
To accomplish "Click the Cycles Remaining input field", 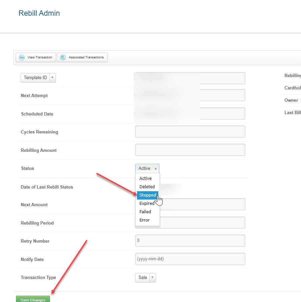I will 190,131.
